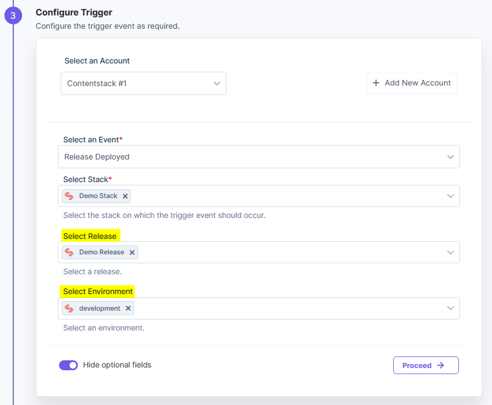Remove the Demo Release tag via its X icon
The image size is (492, 405).
131,252
